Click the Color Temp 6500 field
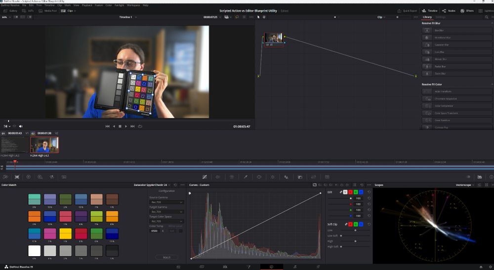The width and height of the screenshot is (494, 270). click(154, 231)
